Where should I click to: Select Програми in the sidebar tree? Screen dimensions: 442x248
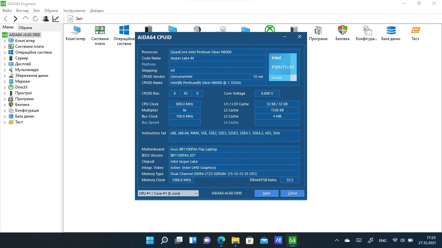coord(24,99)
